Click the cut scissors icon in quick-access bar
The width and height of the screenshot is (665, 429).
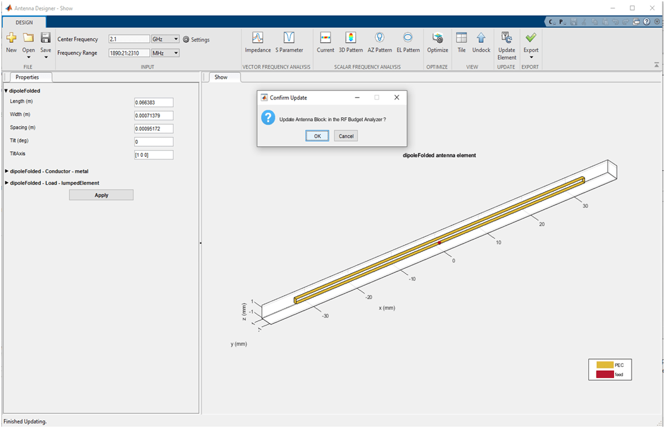[584, 21]
